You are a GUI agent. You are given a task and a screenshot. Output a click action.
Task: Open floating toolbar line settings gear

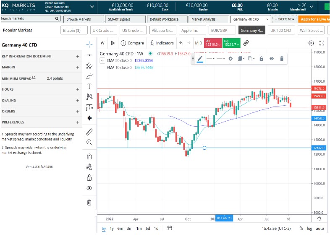click(230, 59)
